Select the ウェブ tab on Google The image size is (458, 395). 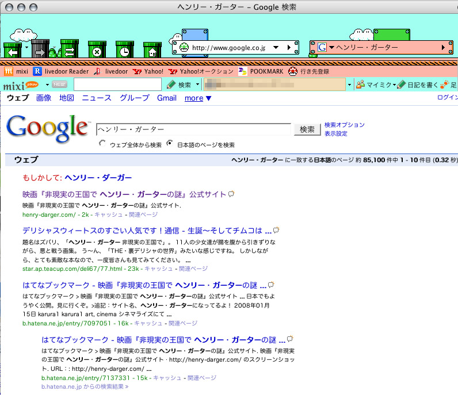[18, 98]
